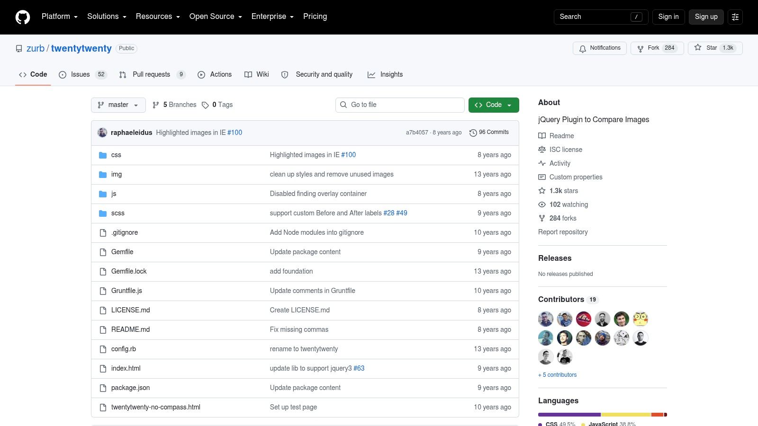Open the green Code dropdown button
This screenshot has width=758, height=426.
494,105
